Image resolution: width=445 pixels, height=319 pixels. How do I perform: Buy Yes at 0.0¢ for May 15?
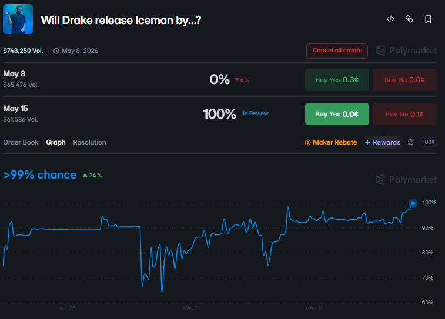[x=337, y=114]
